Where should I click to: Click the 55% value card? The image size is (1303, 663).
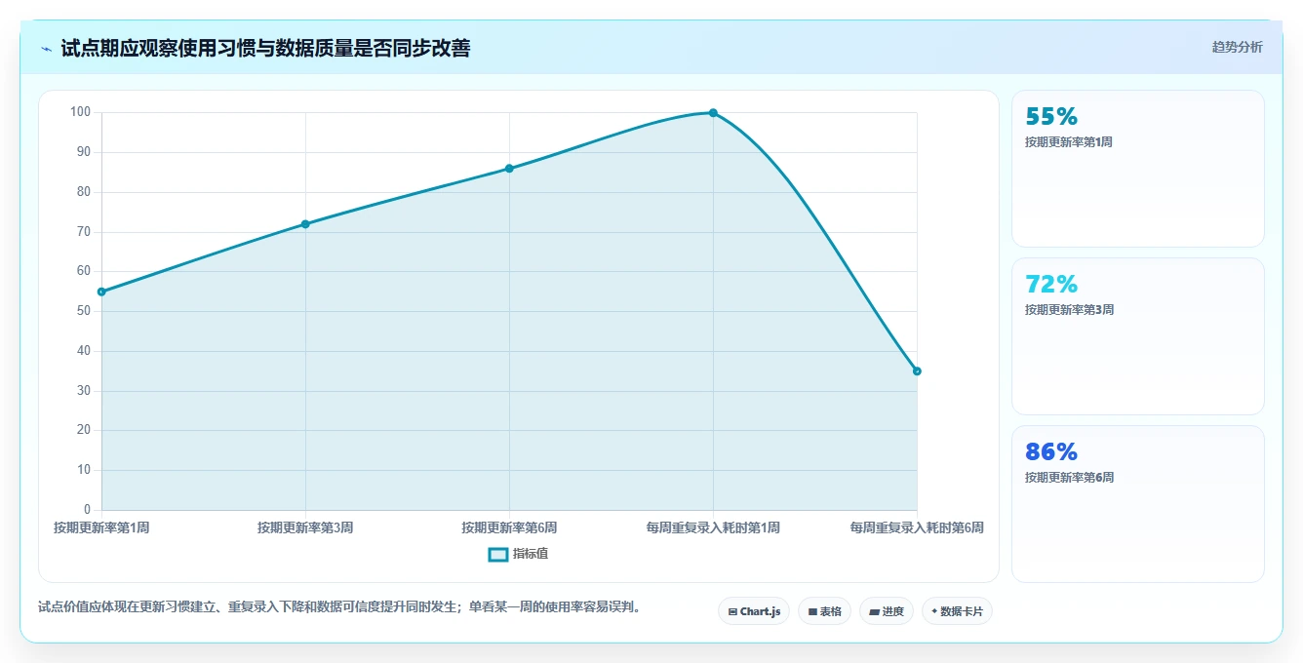tap(1138, 169)
